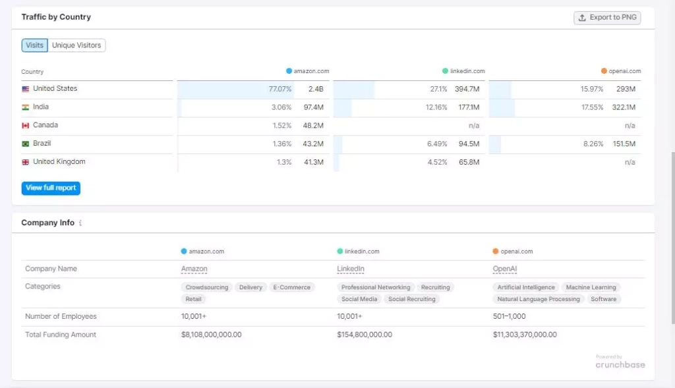
Task: Click the Traffic by Country heading
Action: (56, 16)
